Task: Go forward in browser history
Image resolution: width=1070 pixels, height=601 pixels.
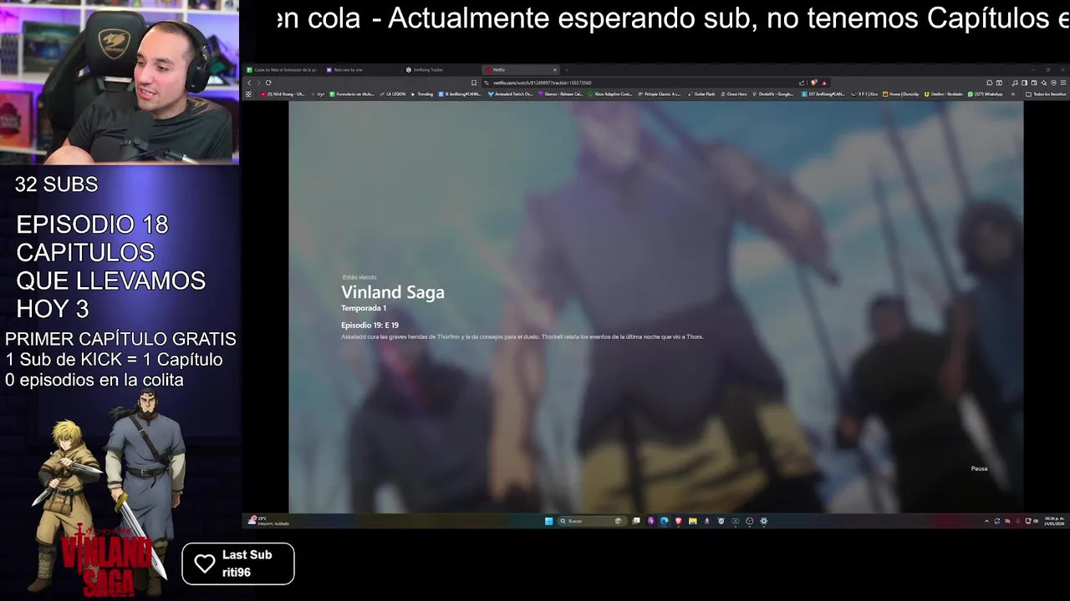Action: (258, 83)
